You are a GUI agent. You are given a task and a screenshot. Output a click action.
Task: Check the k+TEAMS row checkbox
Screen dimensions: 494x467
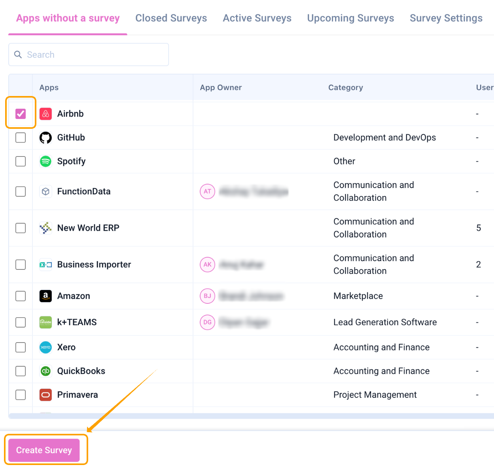(21, 322)
